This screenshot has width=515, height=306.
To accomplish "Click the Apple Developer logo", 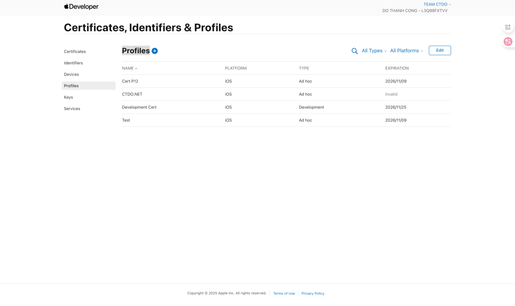I will point(81,7).
